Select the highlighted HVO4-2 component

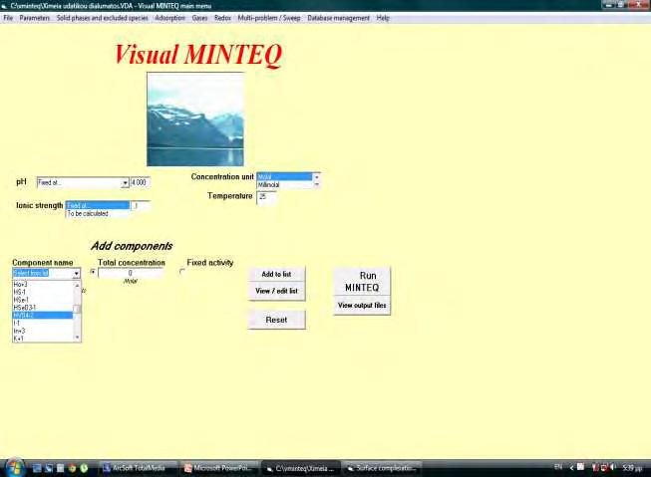coord(43,316)
